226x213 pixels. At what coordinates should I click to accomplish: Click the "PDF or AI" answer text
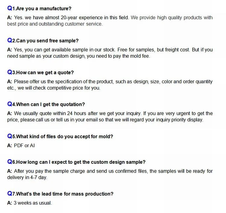pos(24,146)
